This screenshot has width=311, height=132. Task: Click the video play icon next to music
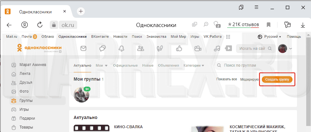[228, 48]
